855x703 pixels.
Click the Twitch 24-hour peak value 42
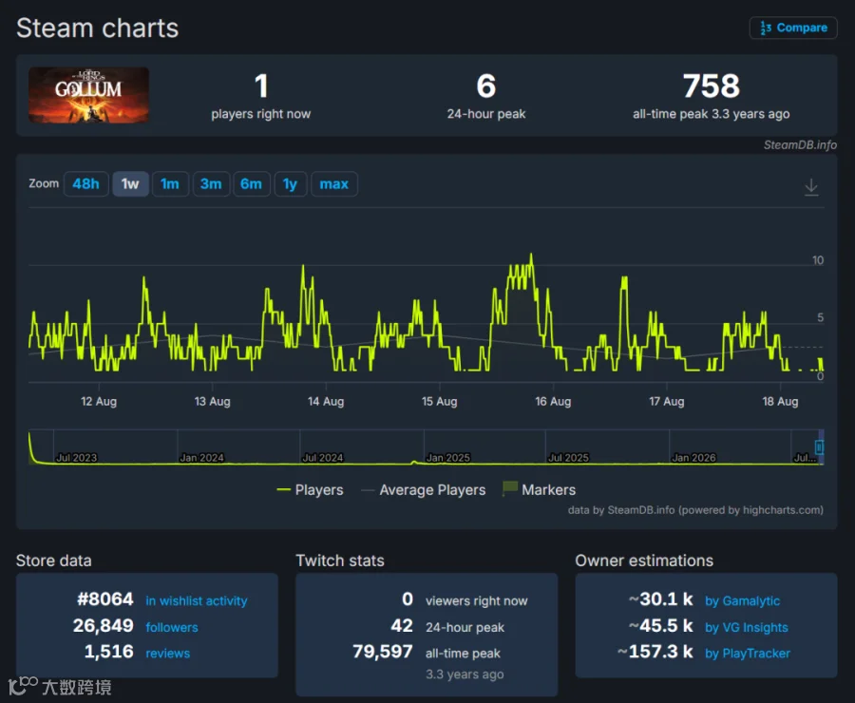coord(402,625)
